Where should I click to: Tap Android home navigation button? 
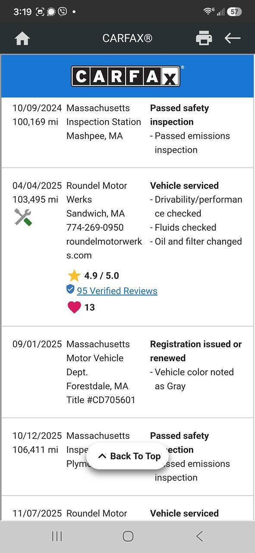(128, 536)
